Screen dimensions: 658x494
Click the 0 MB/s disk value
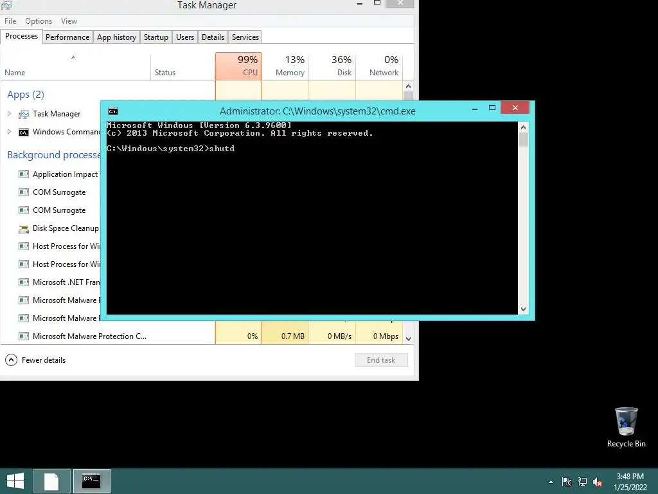339,336
